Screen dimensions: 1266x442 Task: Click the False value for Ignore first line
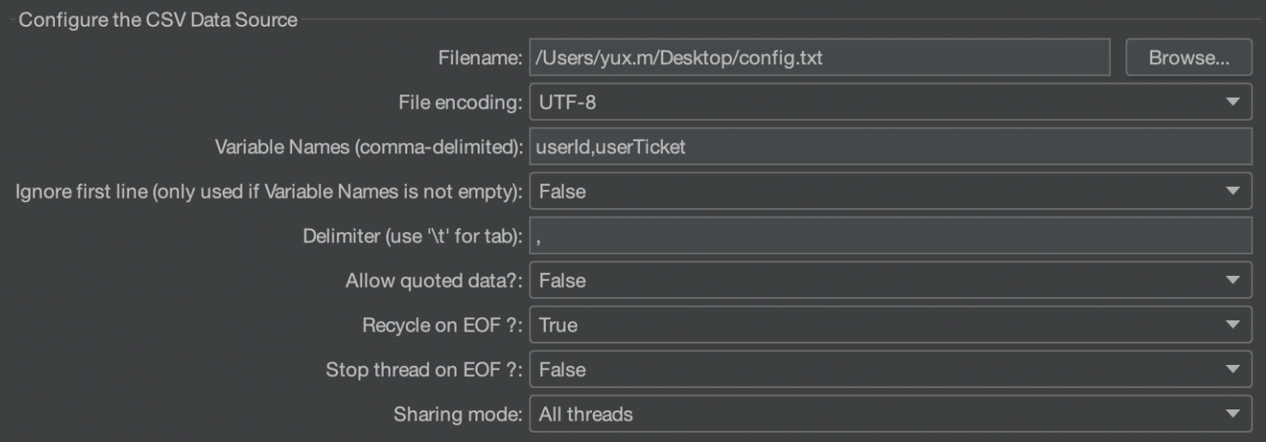point(562,192)
